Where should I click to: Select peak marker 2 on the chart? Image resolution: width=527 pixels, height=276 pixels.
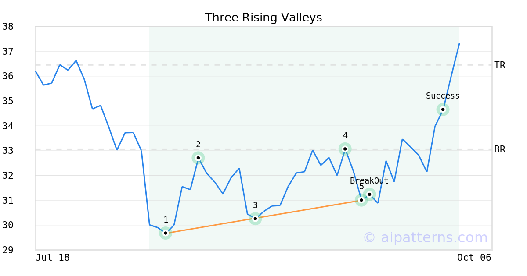[x=198, y=158]
